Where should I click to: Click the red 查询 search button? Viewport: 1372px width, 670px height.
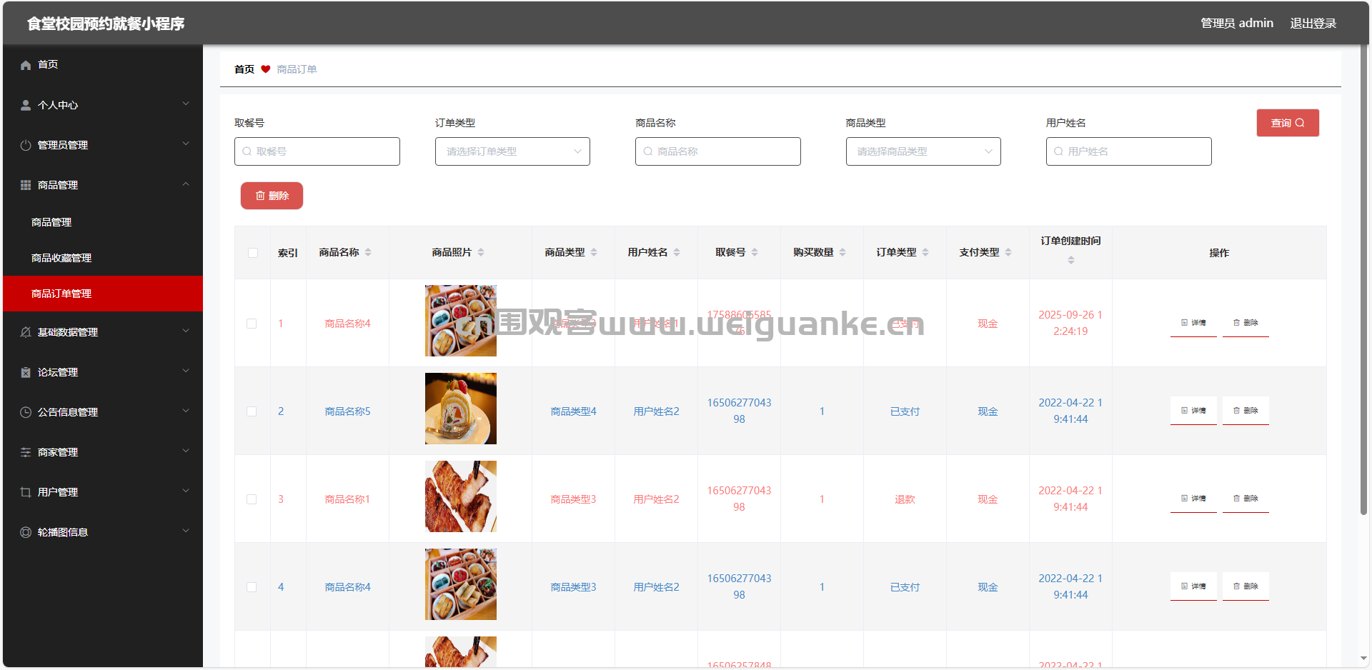[x=1288, y=123]
